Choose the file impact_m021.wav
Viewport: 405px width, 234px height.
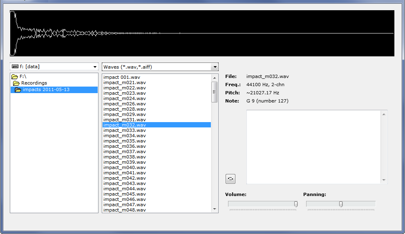coord(125,82)
